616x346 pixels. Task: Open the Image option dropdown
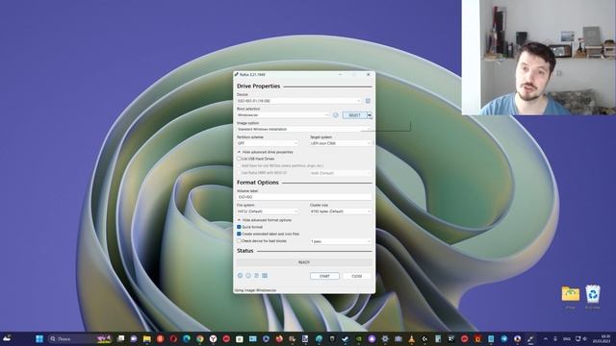(304, 129)
